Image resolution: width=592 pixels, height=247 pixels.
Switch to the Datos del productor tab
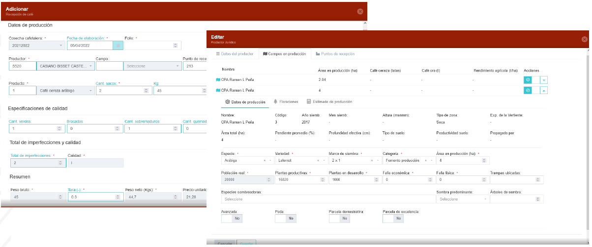235,53
